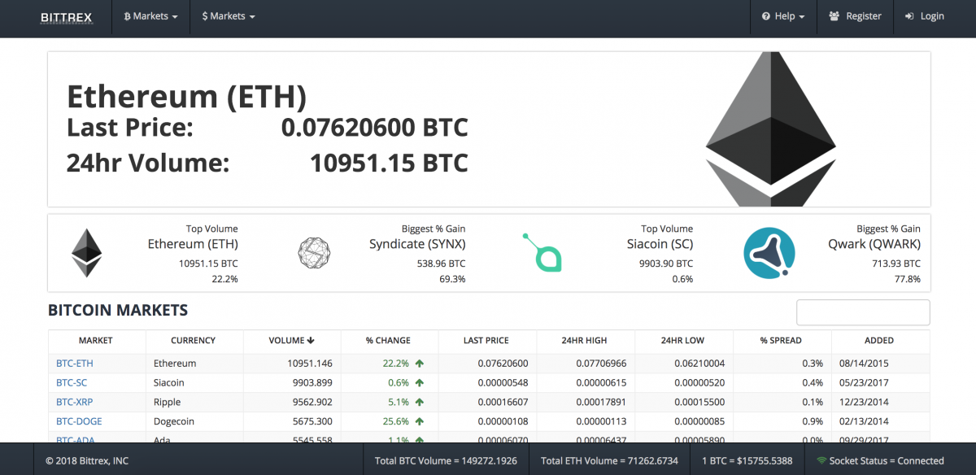This screenshot has width=976, height=475.
Task: Click volume value 10951.146
Action: coord(310,364)
